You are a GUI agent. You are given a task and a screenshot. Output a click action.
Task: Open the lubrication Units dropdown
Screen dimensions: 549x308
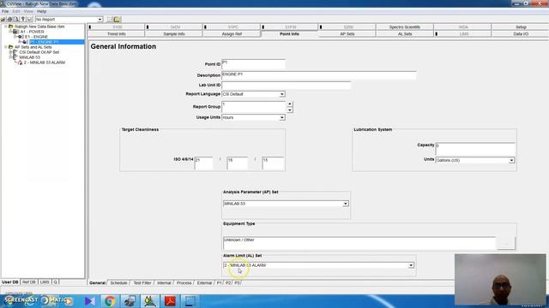pyautogui.click(x=511, y=160)
